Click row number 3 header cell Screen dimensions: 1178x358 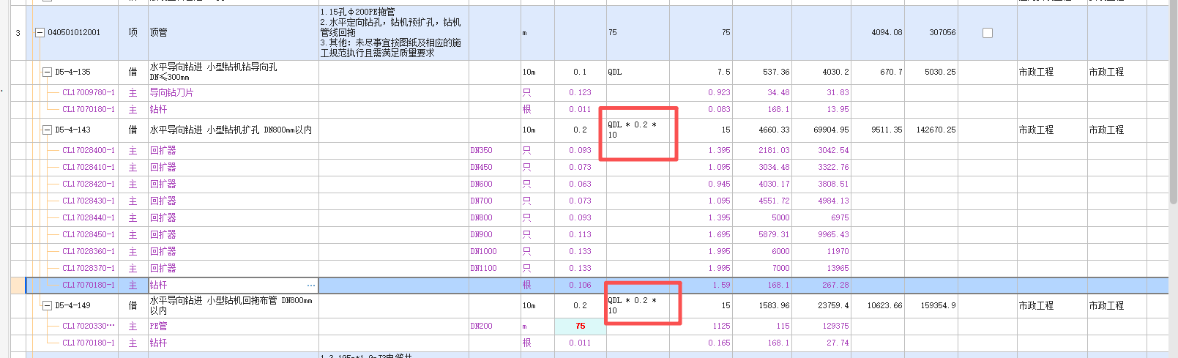18,33
